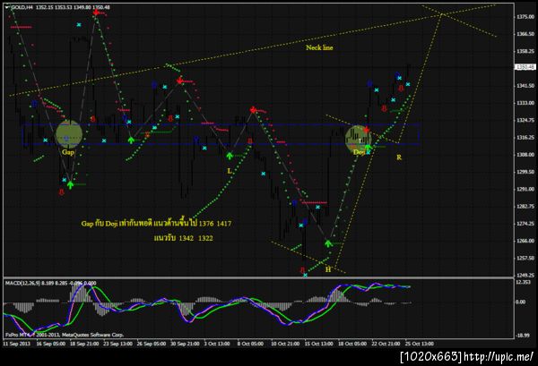The width and height of the screenshot is (538, 366).
Task: Select the 1257.50 price axis level
Action: tap(525, 258)
